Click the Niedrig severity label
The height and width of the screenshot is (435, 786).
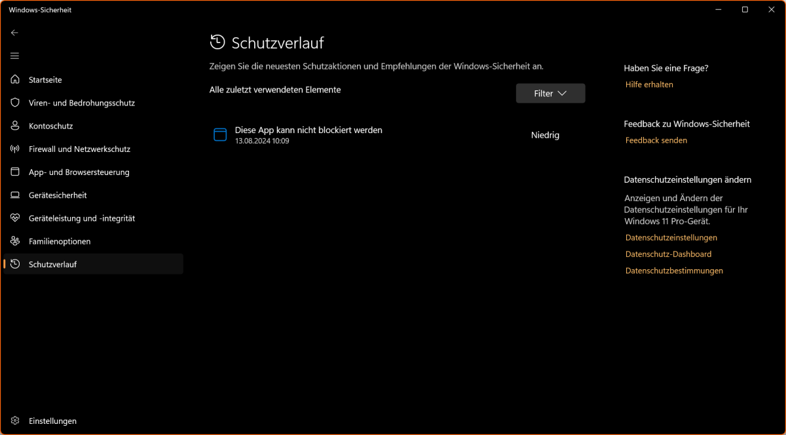(x=545, y=135)
